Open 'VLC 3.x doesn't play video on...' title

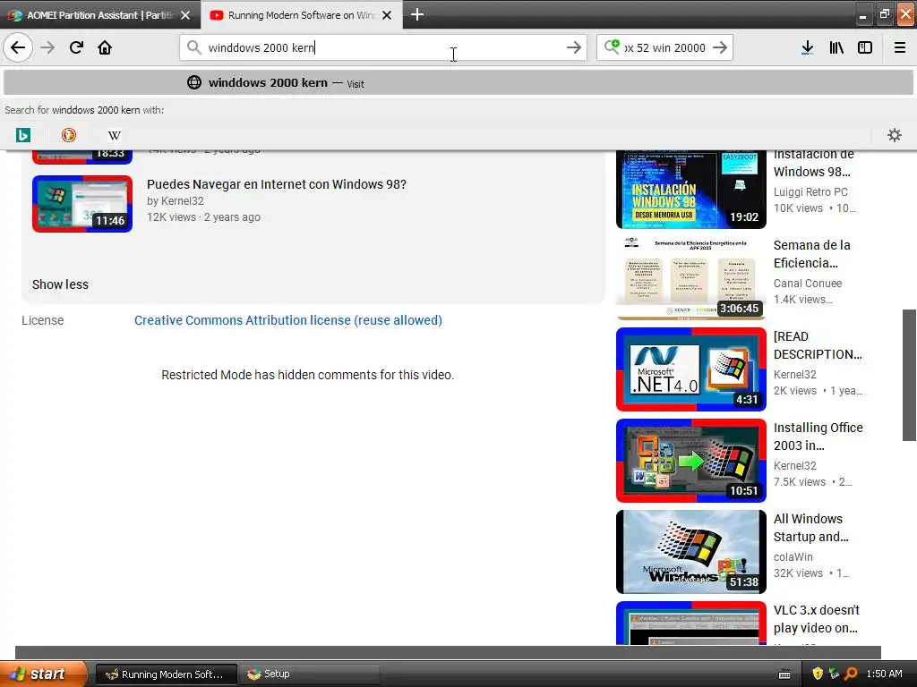tap(817, 619)
